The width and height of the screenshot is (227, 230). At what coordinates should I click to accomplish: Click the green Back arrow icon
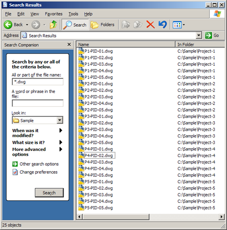pos(8,24)
